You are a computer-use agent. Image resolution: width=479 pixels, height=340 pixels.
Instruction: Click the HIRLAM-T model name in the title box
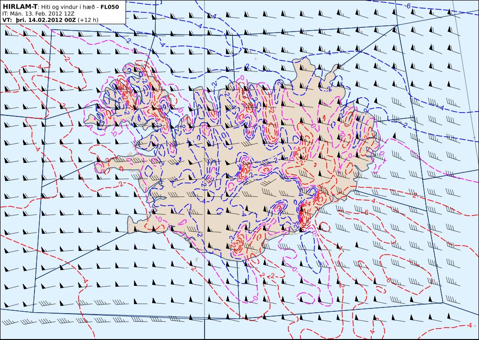(x=21, y=7)
